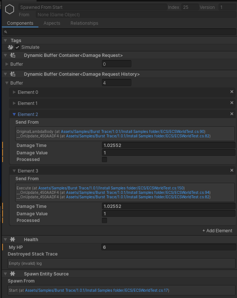
Task: Remove Element 3 with its X button
Action: [232, 171]
